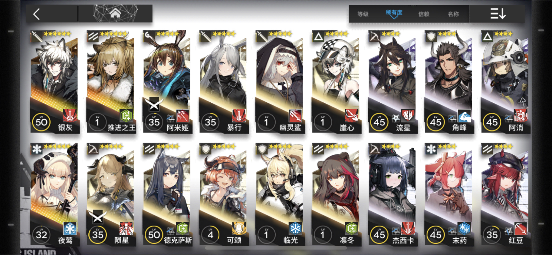Select the 稀有度 sort tab
The height and width of the screenshot is (255, 552).
(394, 13)
